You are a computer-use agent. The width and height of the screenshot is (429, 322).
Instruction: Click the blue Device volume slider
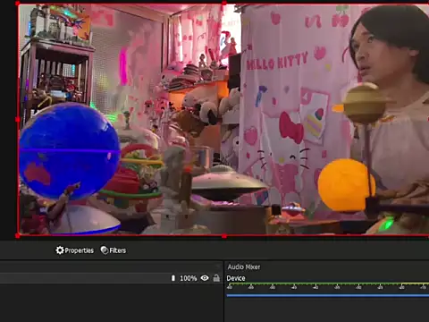point(328,295)
